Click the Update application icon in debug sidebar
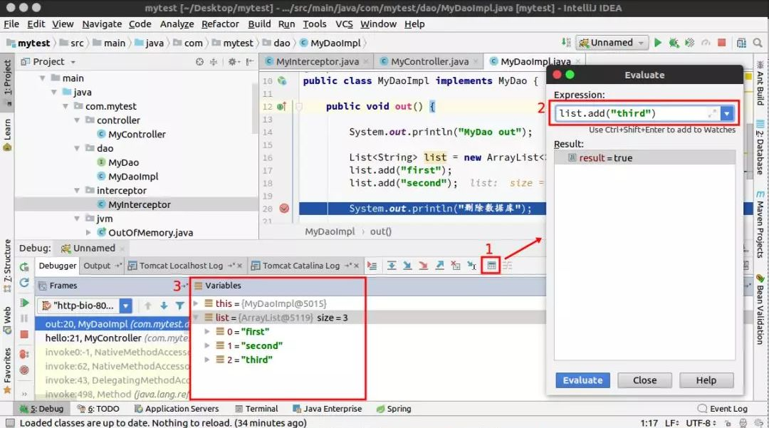769x428 pixels. [24, 283]
